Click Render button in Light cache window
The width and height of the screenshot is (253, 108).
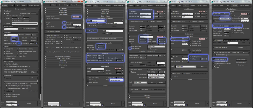point(197,104)
